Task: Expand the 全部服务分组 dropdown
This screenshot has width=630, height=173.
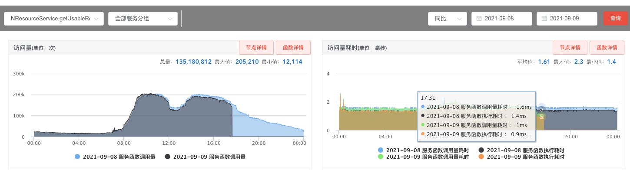Action: click(x=143, y=19)
